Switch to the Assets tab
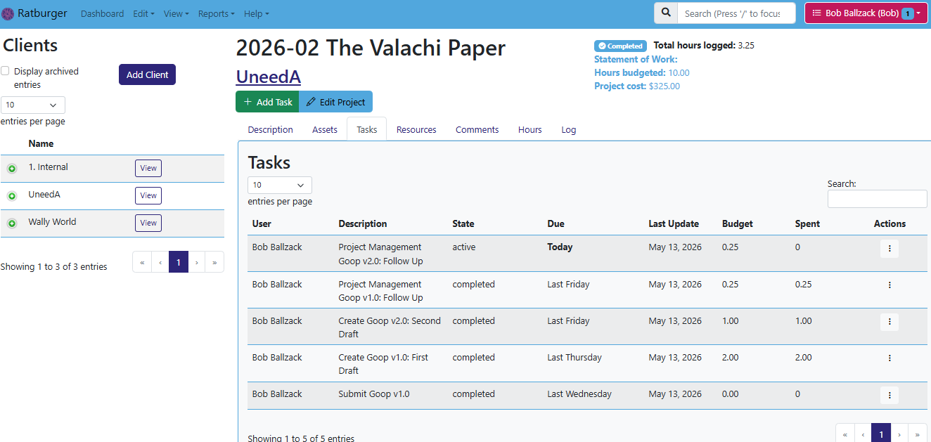The width and height of the screenshot is (931, 442). 325,129
